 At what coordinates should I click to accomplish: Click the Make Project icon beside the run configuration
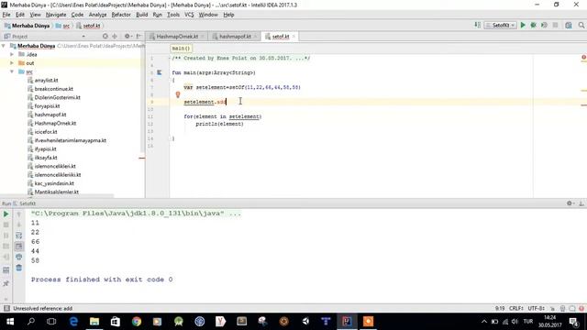click(477, 25)
